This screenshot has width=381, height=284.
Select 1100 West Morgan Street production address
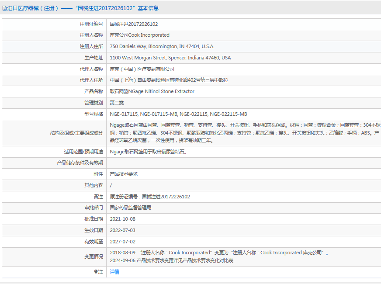coord(170,58)
